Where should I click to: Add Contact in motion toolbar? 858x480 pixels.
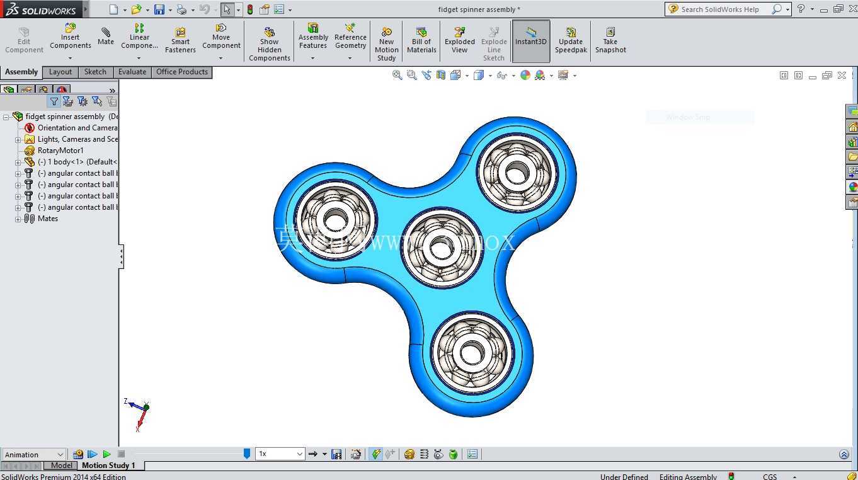pyautogui.click(x=438, y=454)
